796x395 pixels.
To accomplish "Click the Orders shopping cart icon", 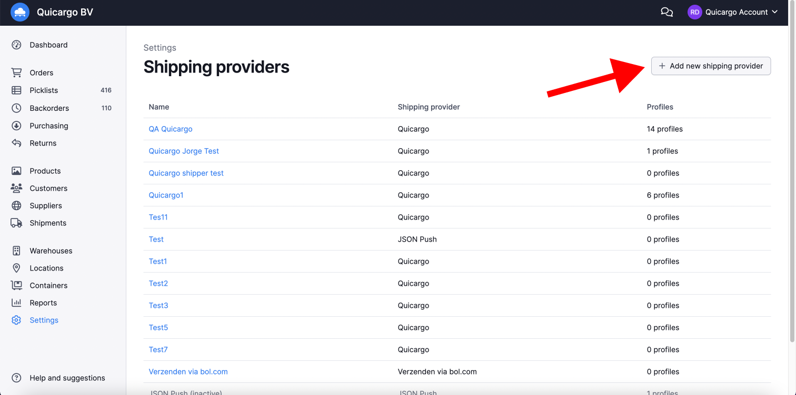I will point(16,73).
